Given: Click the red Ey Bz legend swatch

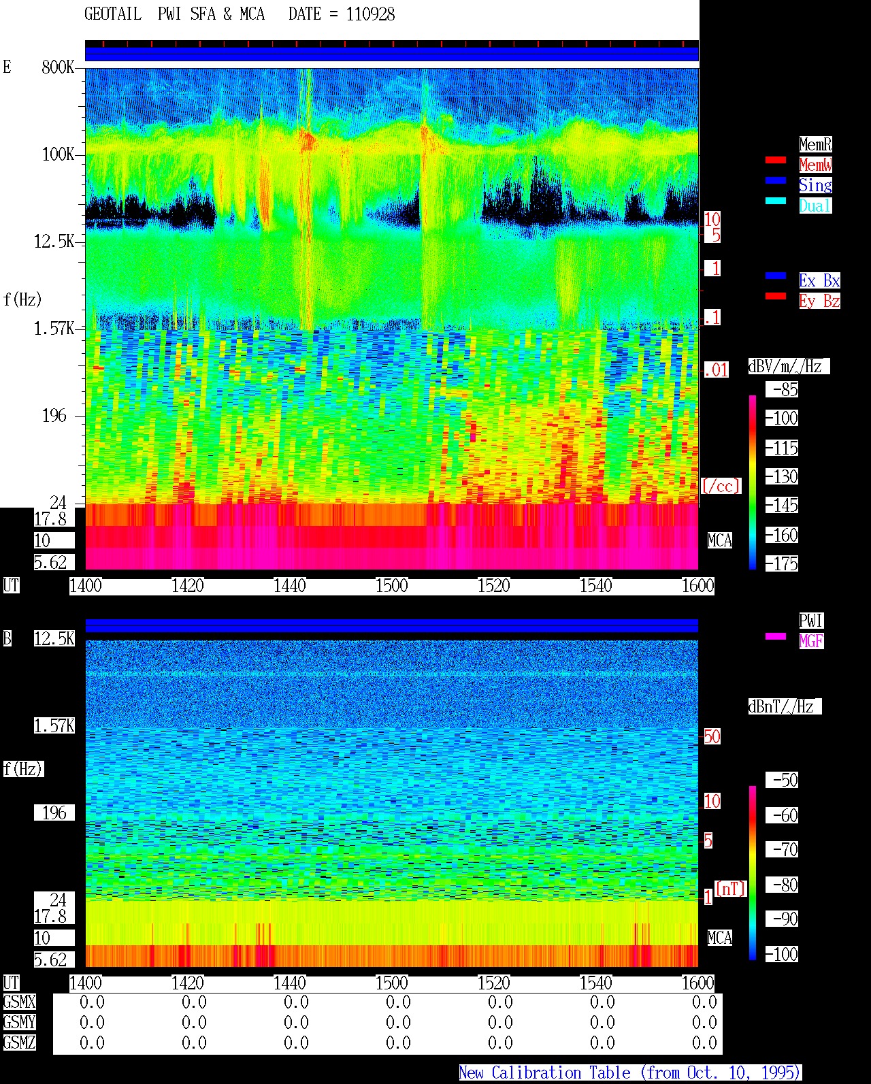Looking at the screenshot, I should pos(776,296).
